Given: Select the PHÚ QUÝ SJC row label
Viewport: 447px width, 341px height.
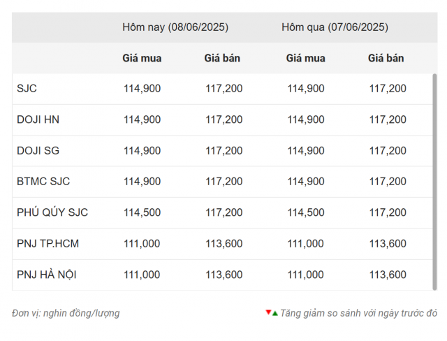Looking at the screenshot, I should [52, 212].
